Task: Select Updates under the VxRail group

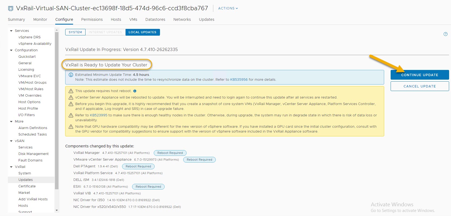Action: (x=25, y=180)
